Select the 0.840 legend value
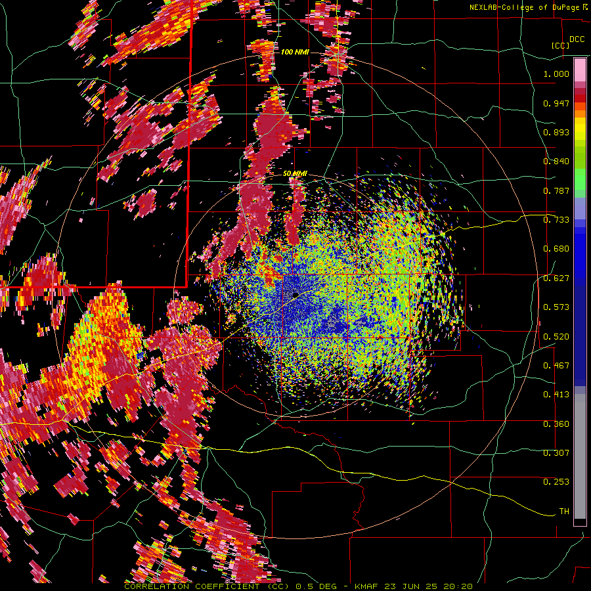 (x=556, y=162)
